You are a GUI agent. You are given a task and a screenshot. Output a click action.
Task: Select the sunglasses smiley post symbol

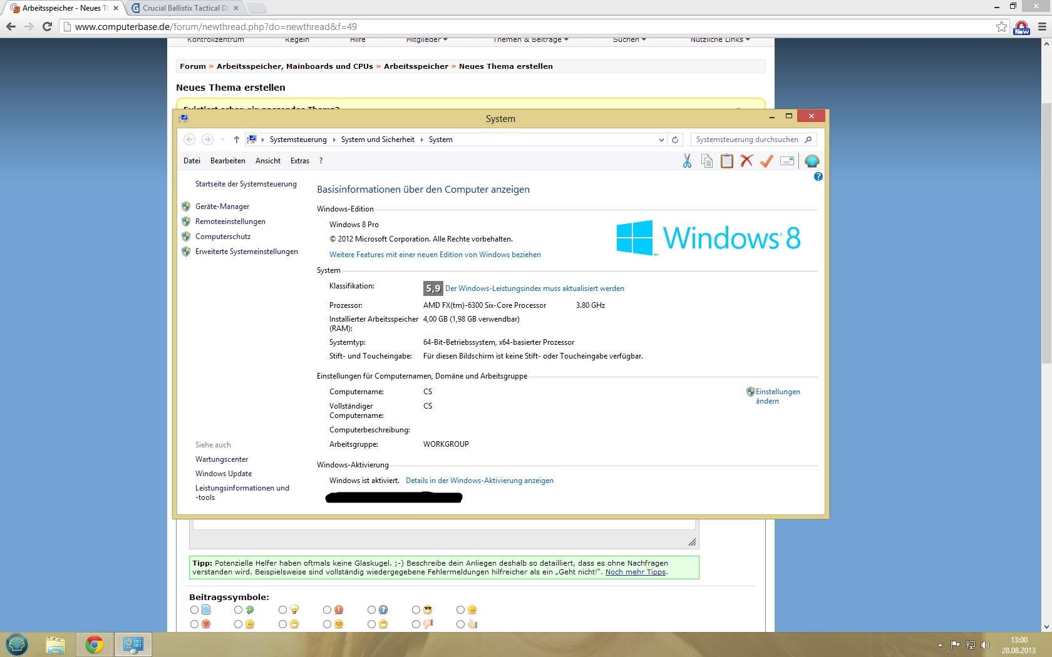[416, 609]
